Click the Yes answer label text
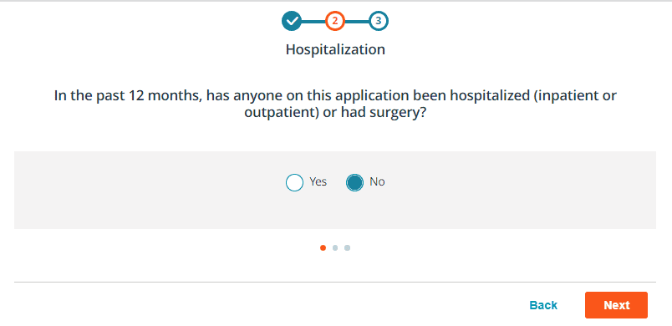Viewport: 672px width, 326px height. click(318, 181)
